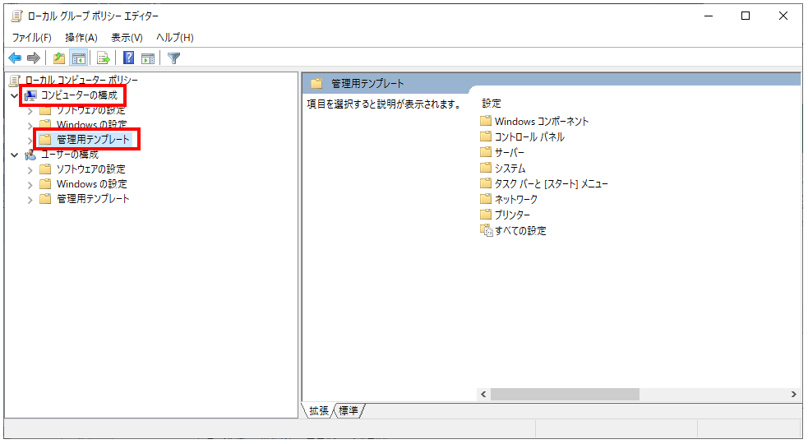Click the 設定 column header
This screenshot has width=808, height=444.
click(491, 104)
